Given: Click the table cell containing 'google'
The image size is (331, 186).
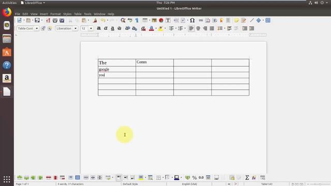Looking at the screenshot, I should tap(117, 69).
